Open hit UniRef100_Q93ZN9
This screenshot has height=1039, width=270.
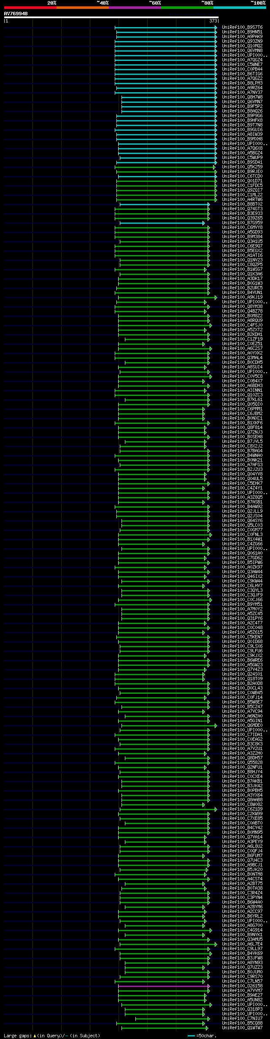click(242, 41)
